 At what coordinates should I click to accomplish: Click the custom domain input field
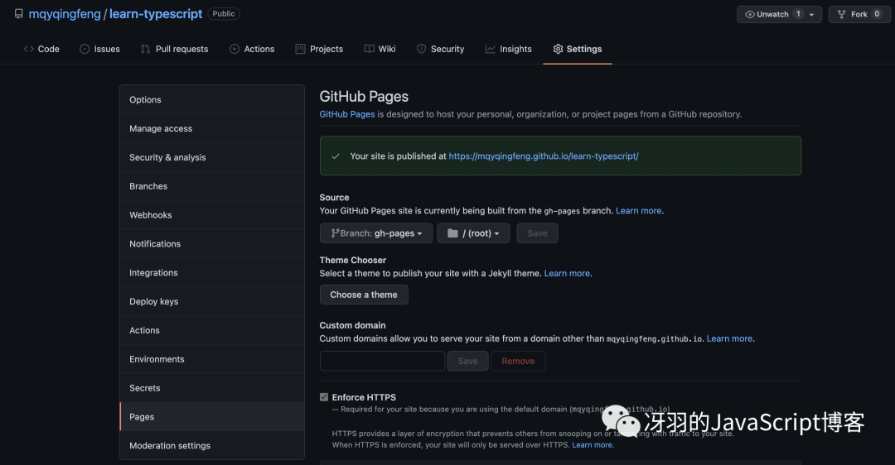(x=382, y=362)
